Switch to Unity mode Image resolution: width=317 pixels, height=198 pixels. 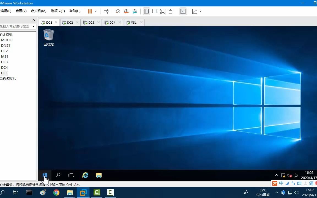point(171,11)
